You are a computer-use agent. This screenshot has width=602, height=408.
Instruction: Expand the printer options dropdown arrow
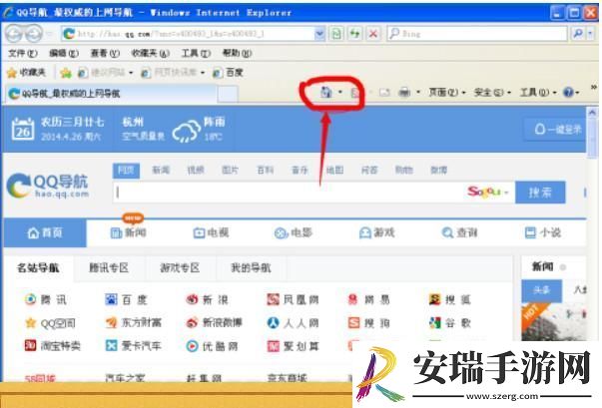(418, 92)
